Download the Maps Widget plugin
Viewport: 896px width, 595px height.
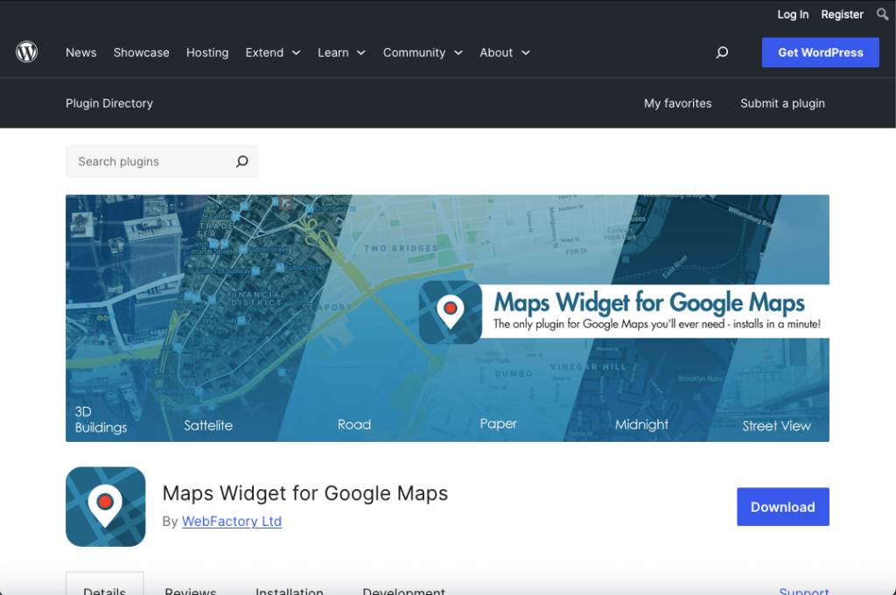tap(783, 507)
